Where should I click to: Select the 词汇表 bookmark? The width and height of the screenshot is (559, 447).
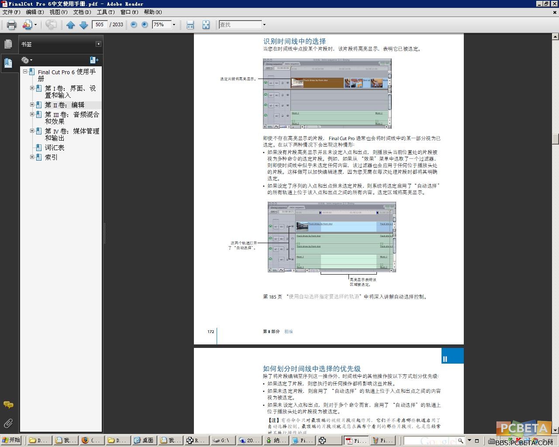(55, 148)
